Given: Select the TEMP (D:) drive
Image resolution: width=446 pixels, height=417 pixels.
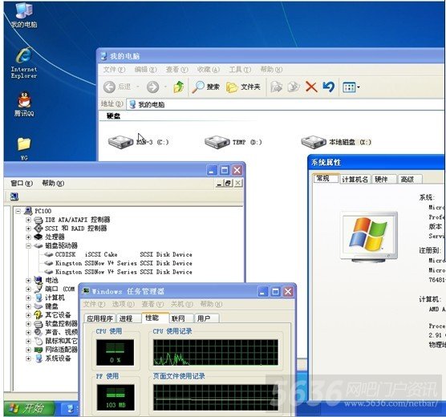Looking at the screenshot, I should point(233,142).
